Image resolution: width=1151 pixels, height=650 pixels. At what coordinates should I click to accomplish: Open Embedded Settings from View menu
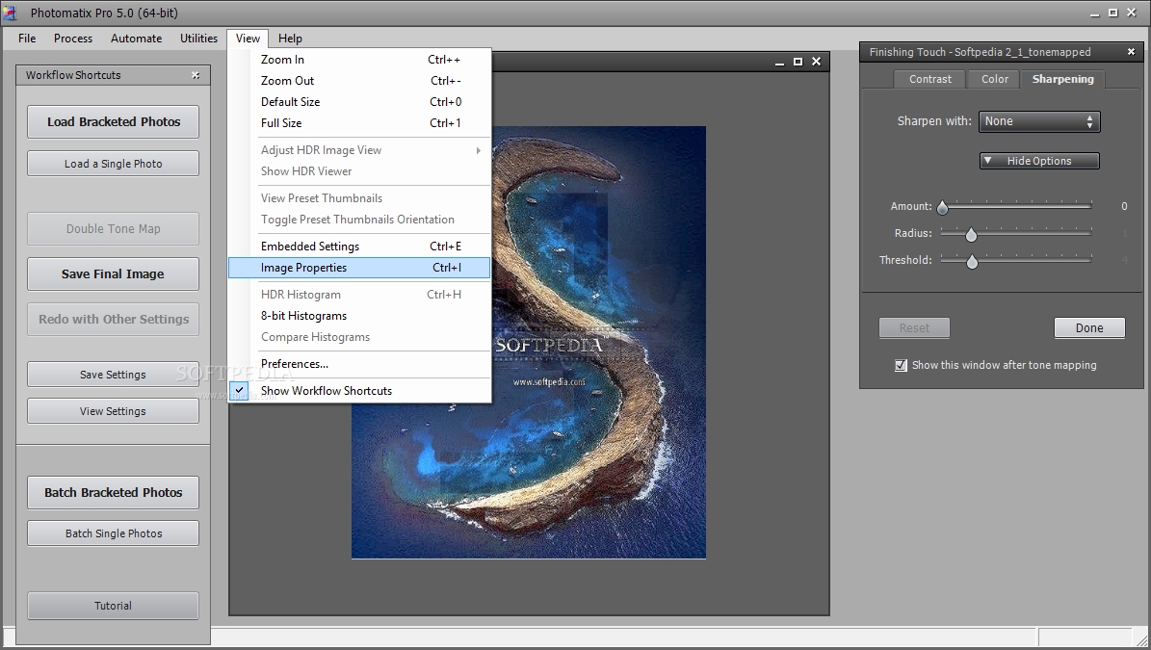359,247
